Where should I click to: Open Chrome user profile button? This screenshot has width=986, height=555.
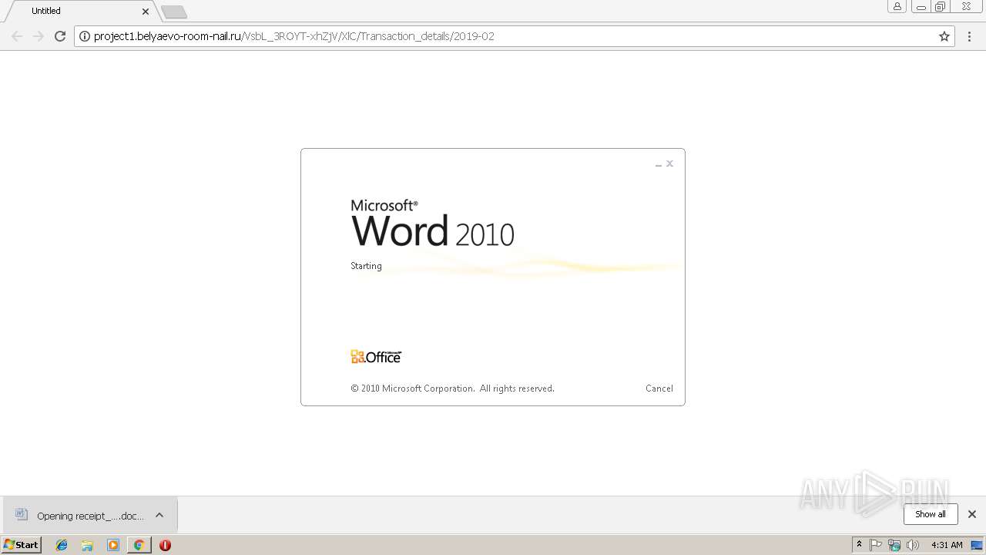pyautogui.click(x=897, y=6)
